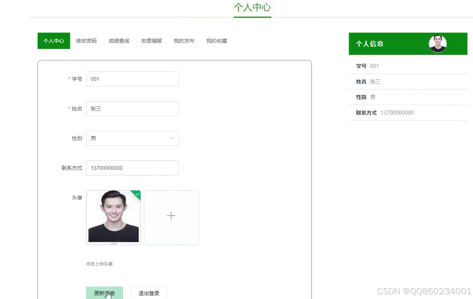Click the 退出登录 button
Screen dimensions: 473x299
coord(149,293)
